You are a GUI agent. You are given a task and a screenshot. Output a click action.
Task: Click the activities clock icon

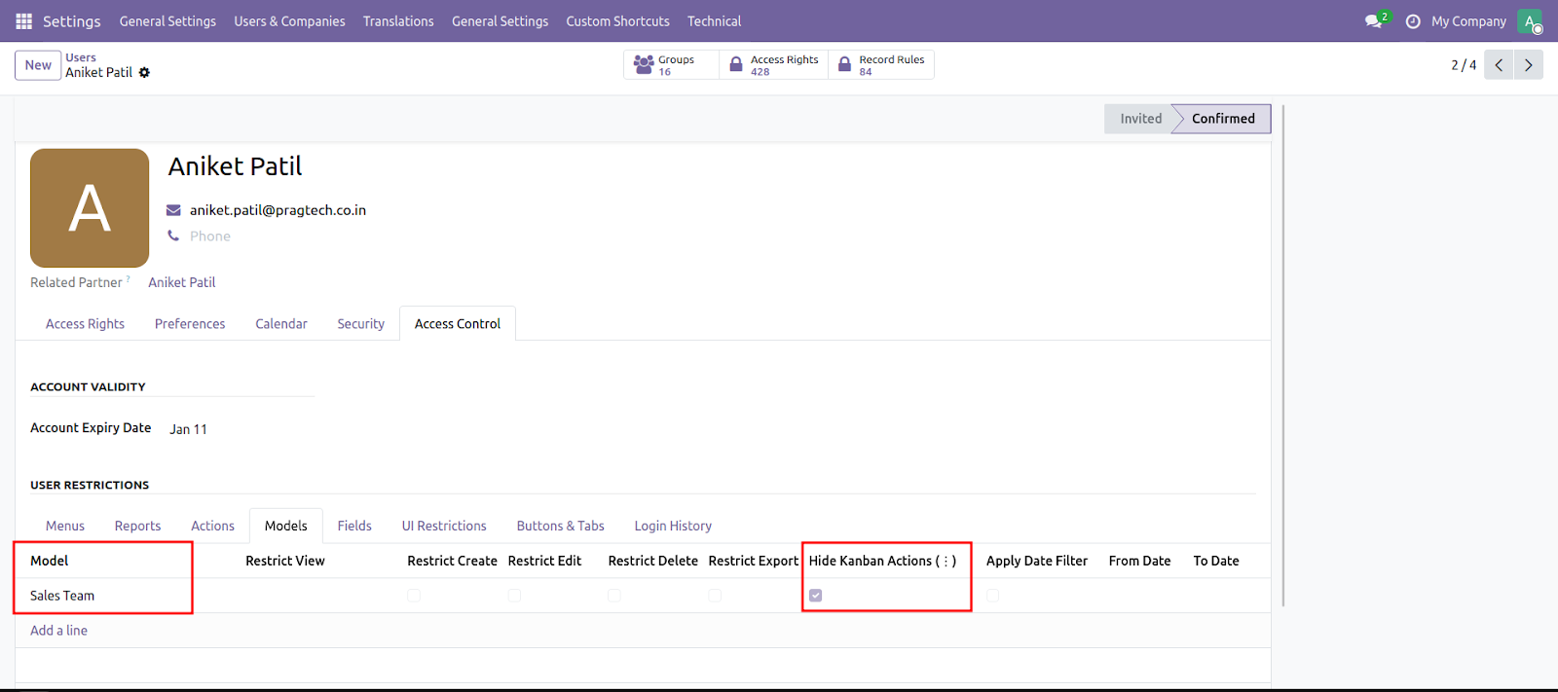(1413, 21)
